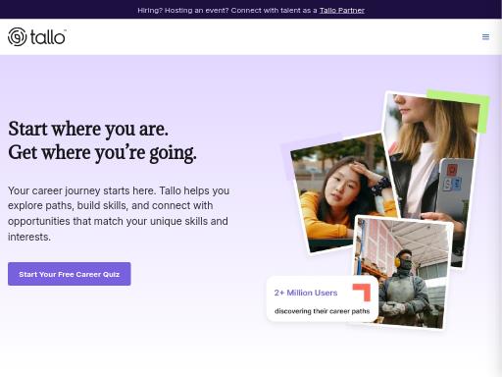Screen dimensions: 502x377
Task: Open the hamburger menu icon
Action: click(485, 36)
